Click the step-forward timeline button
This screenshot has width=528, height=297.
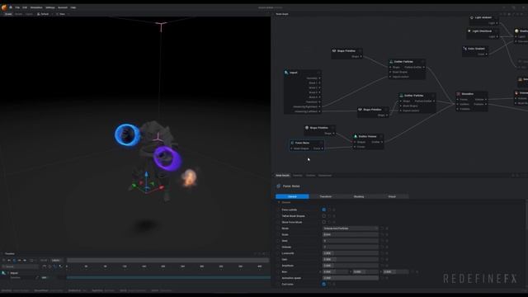coord(20,261)
